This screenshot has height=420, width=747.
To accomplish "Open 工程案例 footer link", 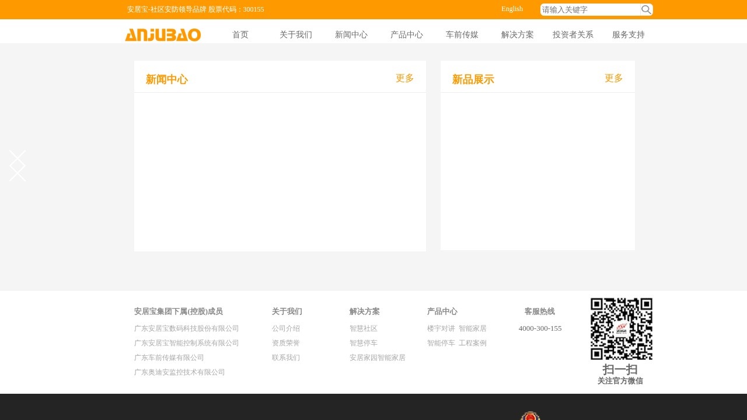I will click(x=473, y=343).
